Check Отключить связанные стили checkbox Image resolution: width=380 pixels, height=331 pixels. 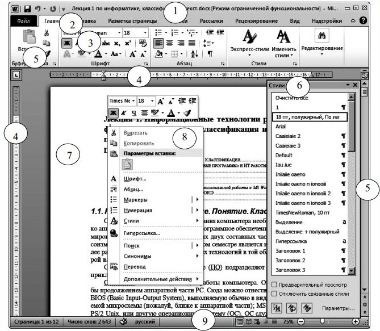pos(274,294)
